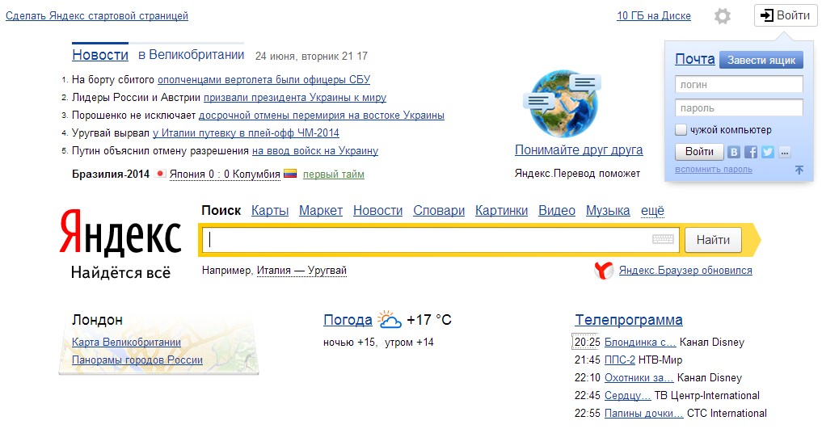Open TV show ППС-2 link
822x429 pixels.
pos(620,360)
